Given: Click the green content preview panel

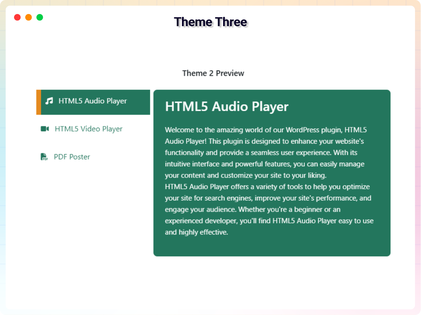Looking at the screenshot, I should click(272, 172).
